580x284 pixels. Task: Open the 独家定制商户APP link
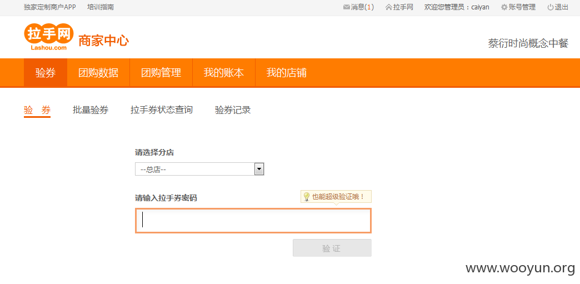tap(50, 7)
